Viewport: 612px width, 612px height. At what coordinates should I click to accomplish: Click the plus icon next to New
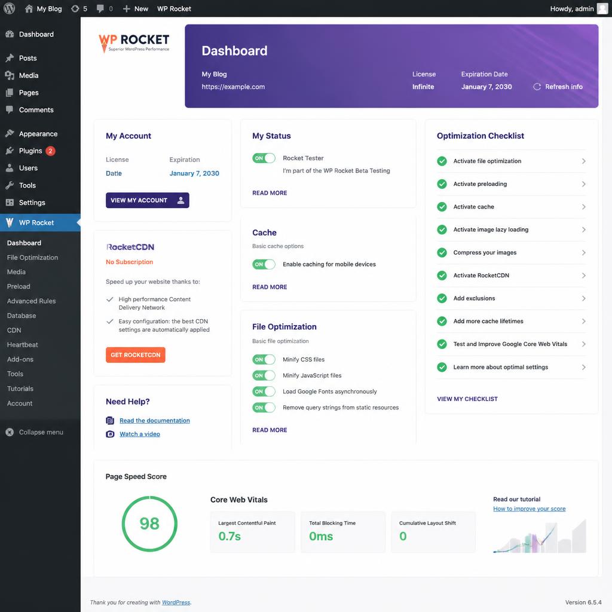(126, 8)
